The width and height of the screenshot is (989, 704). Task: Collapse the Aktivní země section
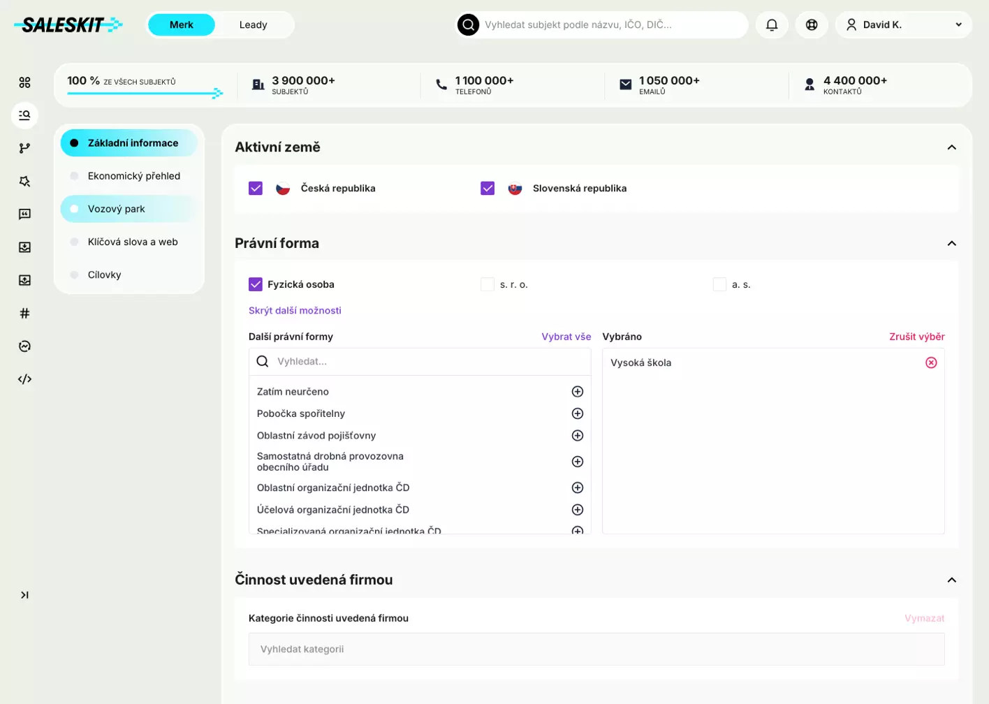point(951,147)
